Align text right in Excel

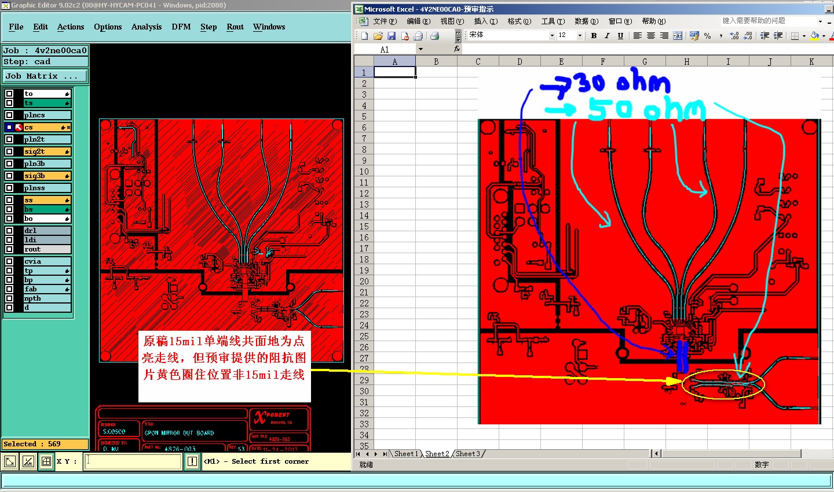click(664, 36)
